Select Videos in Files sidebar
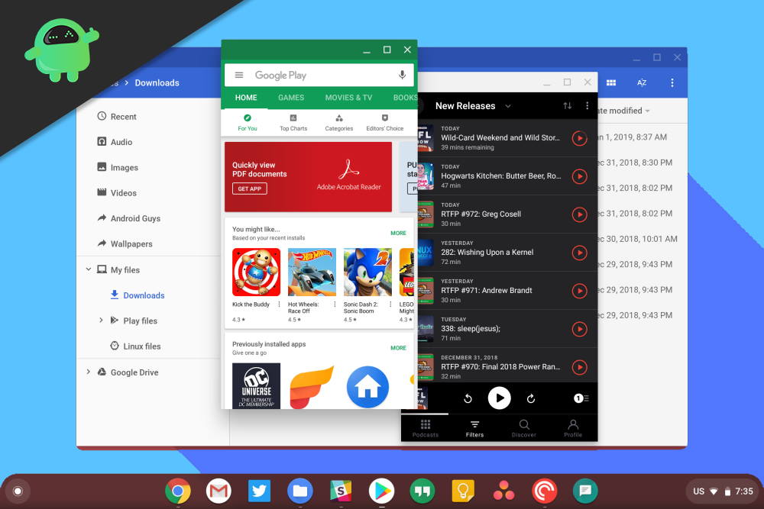764x509 pixels. (117, 193)
